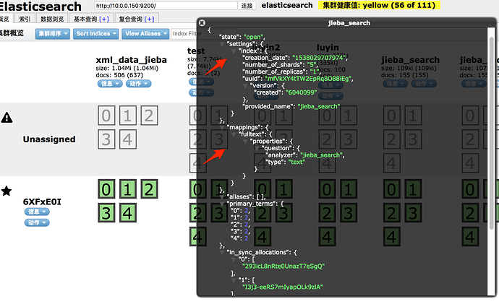Click the Unassigned row label
499x304 pixels.
pyautogui.click(x=49, y=139)
